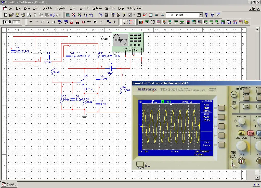Open the Edit menu
261x188 pixels.
click(18, 8)
